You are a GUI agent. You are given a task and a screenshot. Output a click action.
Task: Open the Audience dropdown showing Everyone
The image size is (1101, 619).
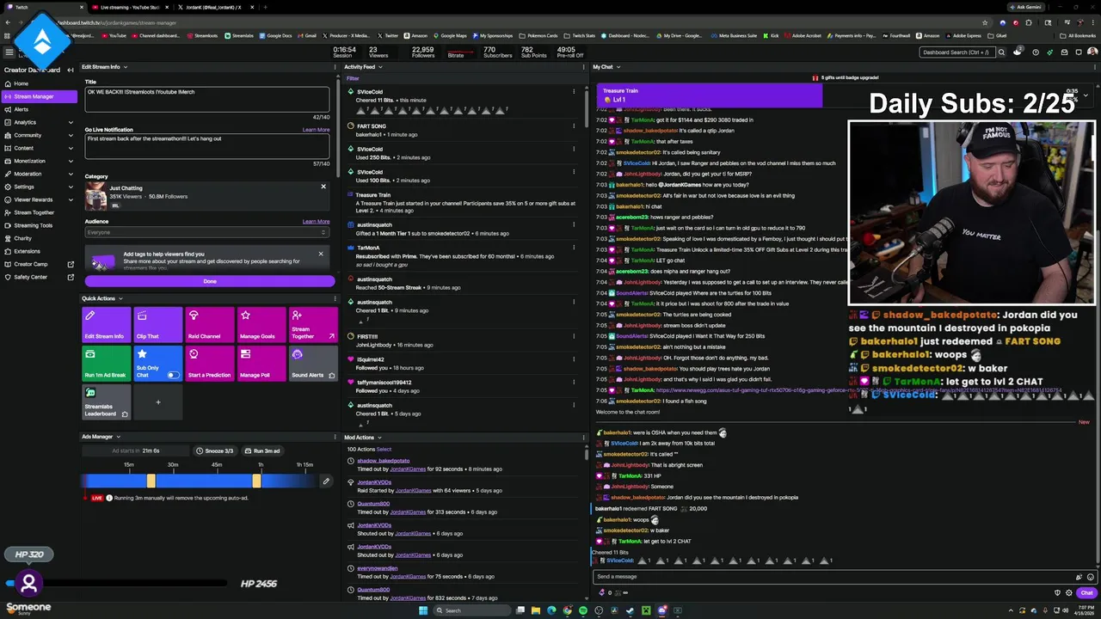(x=206, y=232)
